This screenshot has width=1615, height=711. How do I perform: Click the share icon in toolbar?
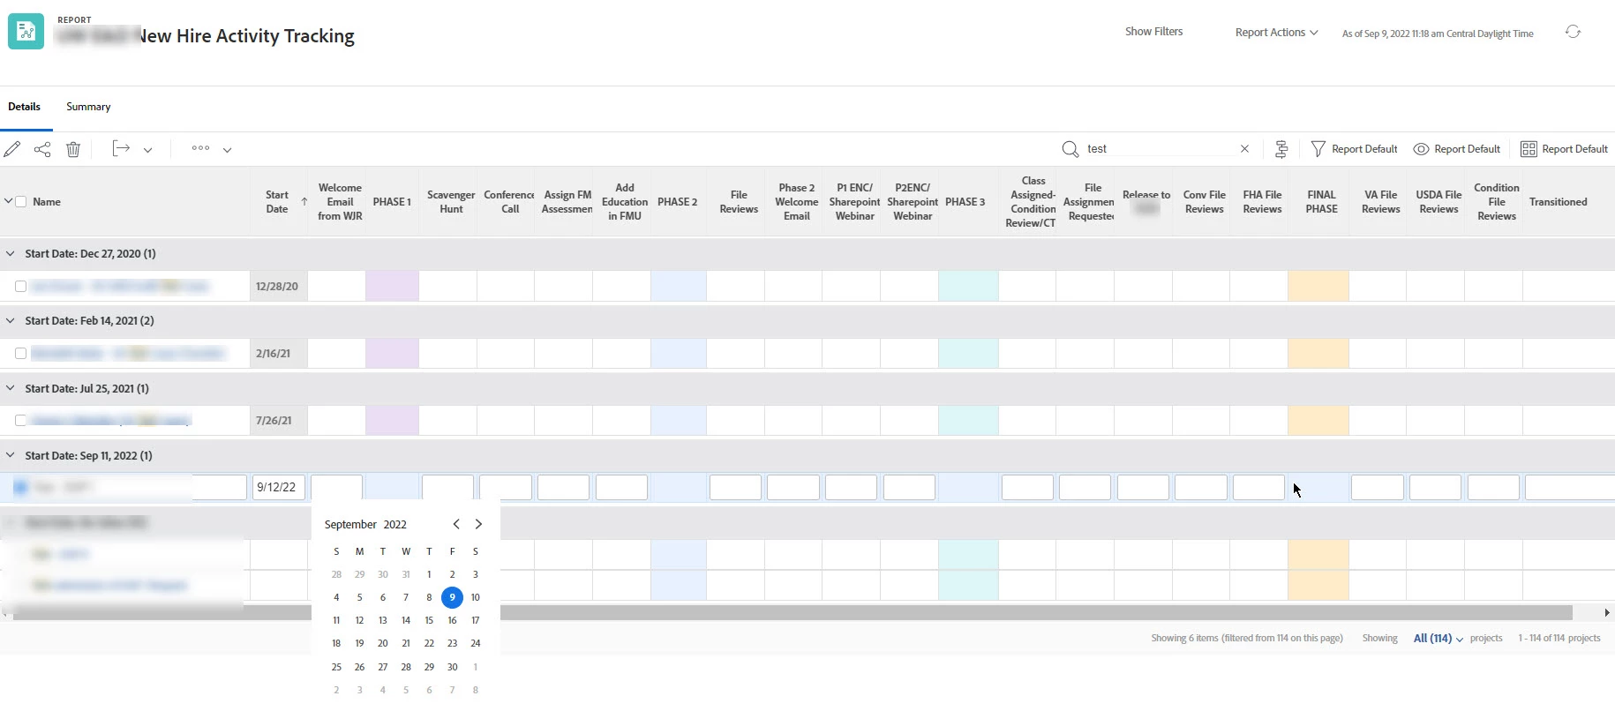coord(42,149)
